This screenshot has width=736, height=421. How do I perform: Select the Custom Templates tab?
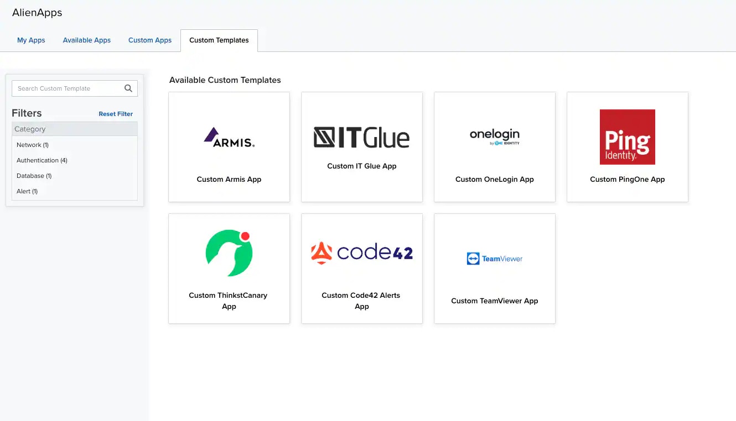[219, 40]
